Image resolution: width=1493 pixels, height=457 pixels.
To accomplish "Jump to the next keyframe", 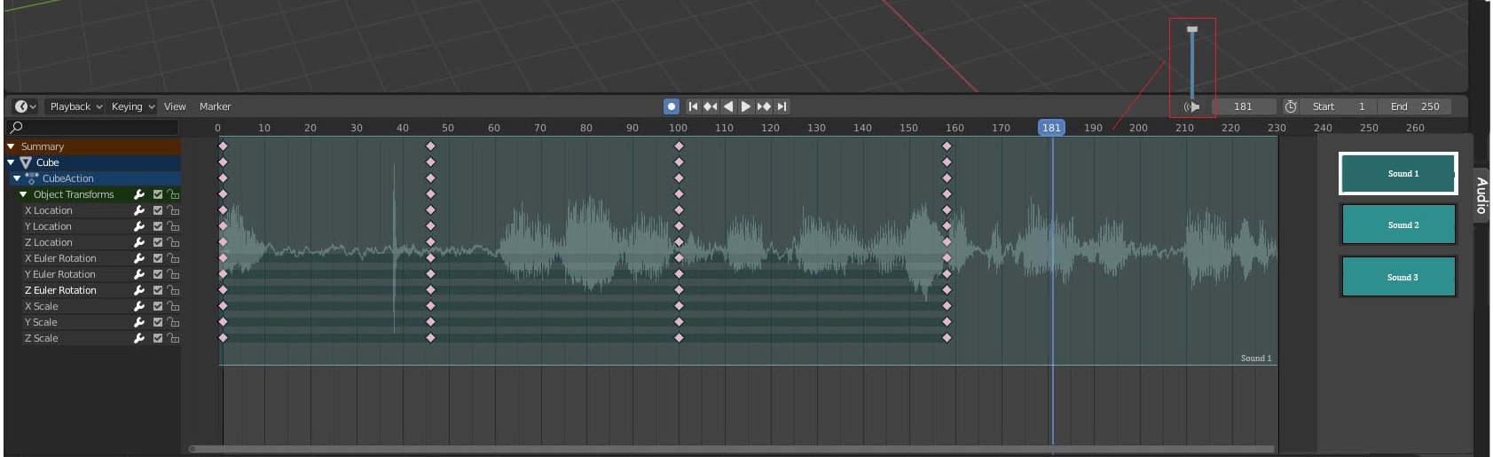I will point(764,106).
